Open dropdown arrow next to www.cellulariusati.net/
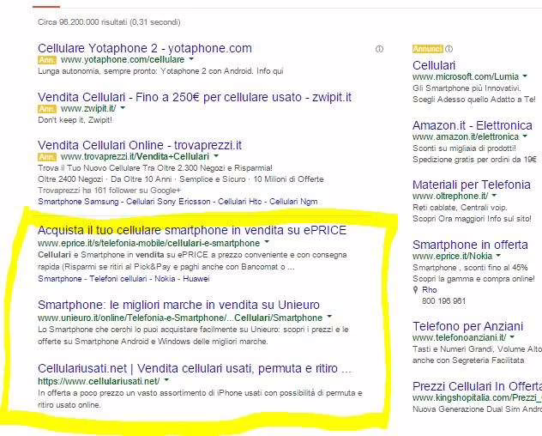Image resolution: width=542 pixels, height=436 pixels. (x=166, y=380)
